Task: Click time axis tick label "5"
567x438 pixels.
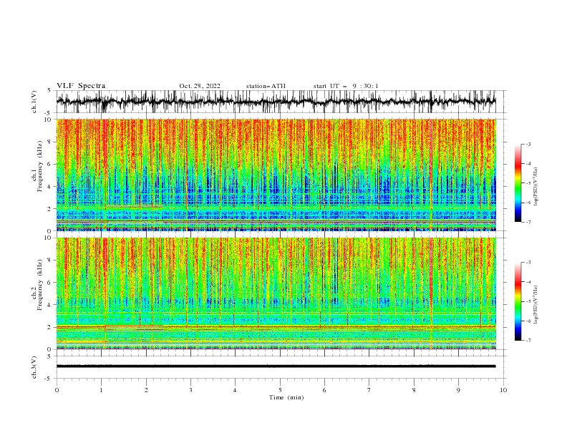Action: (x=280, y=390)
